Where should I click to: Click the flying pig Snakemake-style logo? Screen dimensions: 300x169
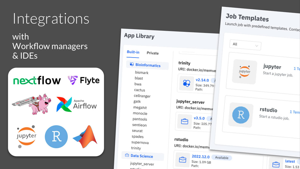click(x=32, y=104)
